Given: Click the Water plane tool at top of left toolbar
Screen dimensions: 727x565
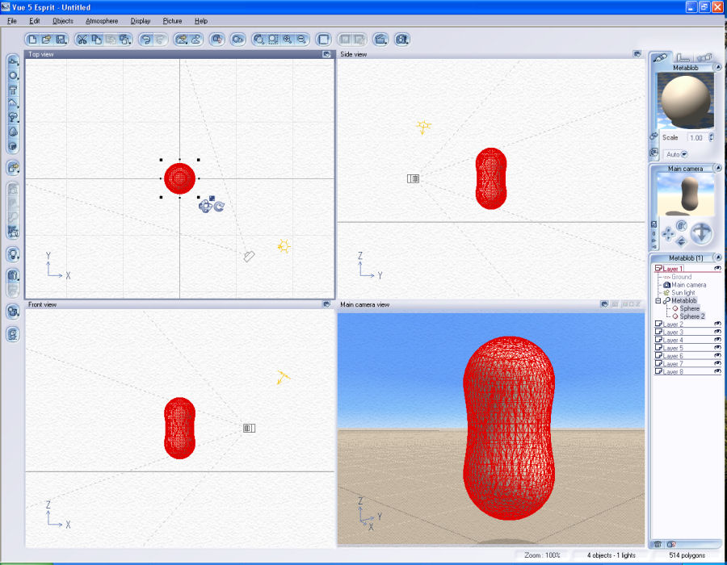Looking at the screenshot, I should point(13,61).
